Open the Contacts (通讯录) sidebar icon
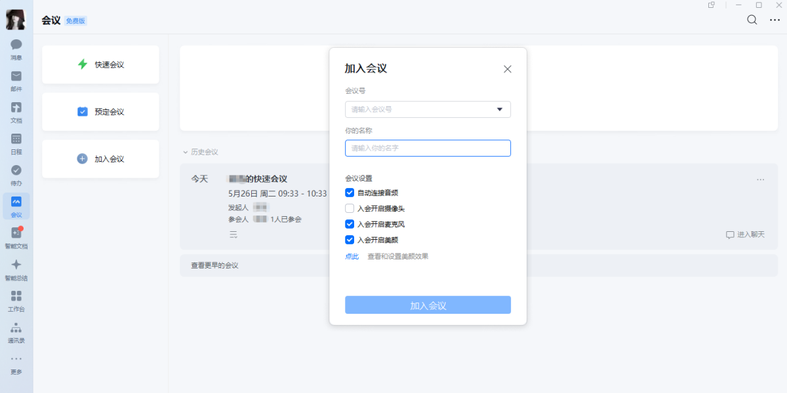The image size is (787, 393). (16, 332)
